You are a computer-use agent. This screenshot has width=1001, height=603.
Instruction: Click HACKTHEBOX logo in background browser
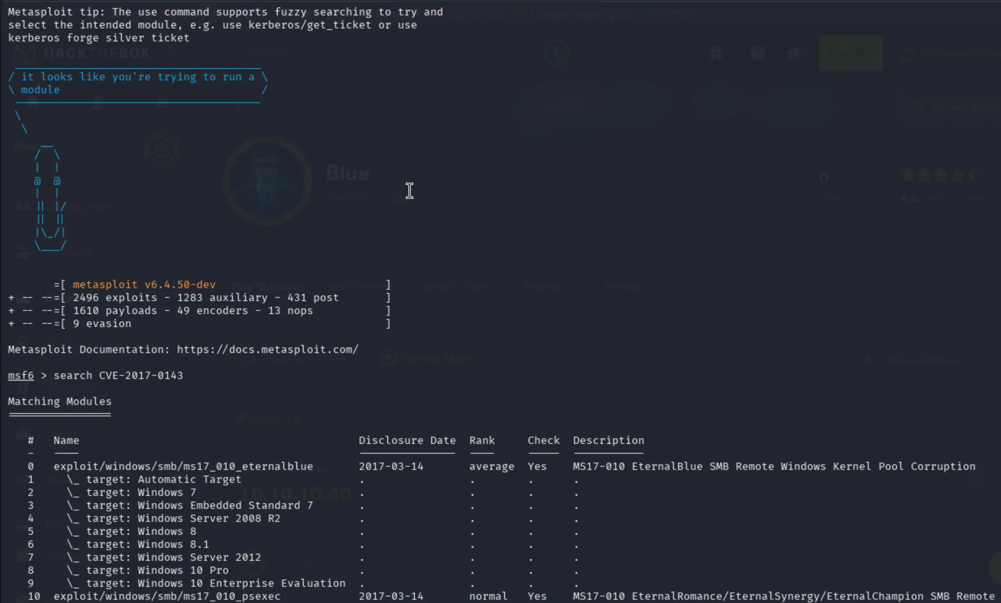82,53
